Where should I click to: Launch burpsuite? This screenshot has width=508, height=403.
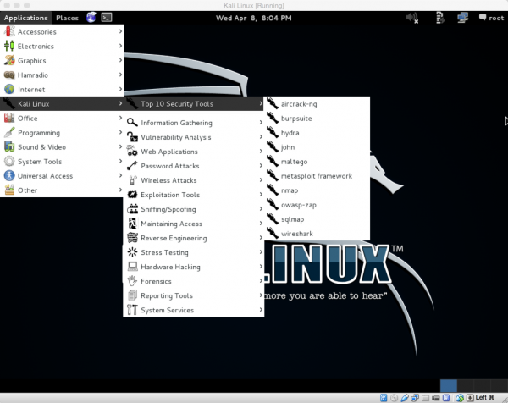(x=317, y=119)
